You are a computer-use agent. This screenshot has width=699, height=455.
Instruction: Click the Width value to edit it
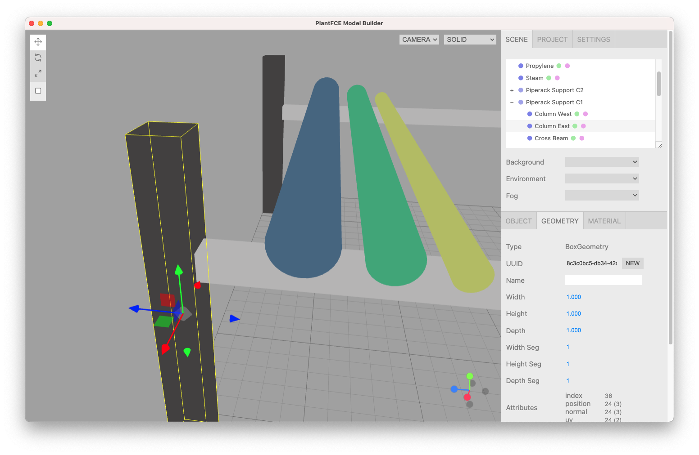point(573,297)
